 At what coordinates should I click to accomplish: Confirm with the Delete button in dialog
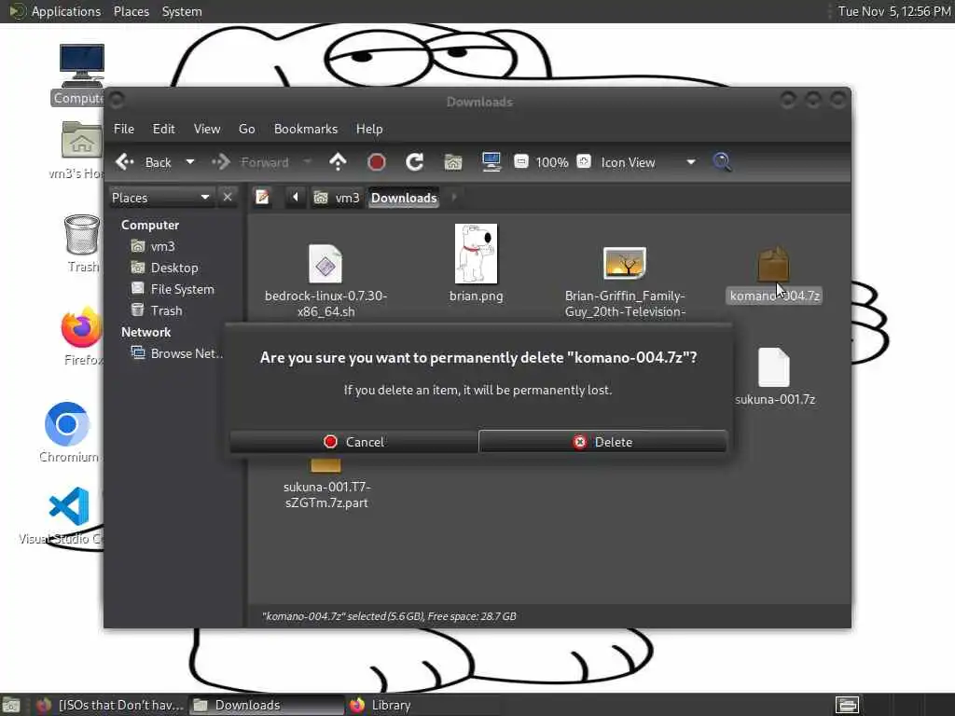(x=602, y=441)
